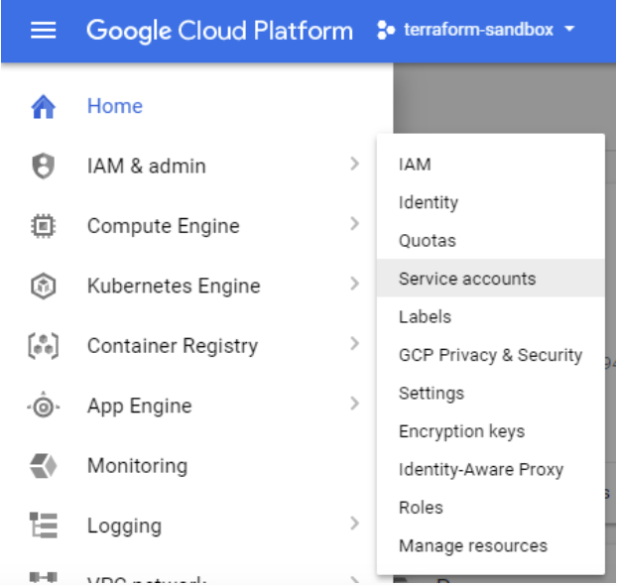Viewport: 617px width, 585px height.
Task: Expand the Container Registry submenu chevron
Action: point(354,343)
